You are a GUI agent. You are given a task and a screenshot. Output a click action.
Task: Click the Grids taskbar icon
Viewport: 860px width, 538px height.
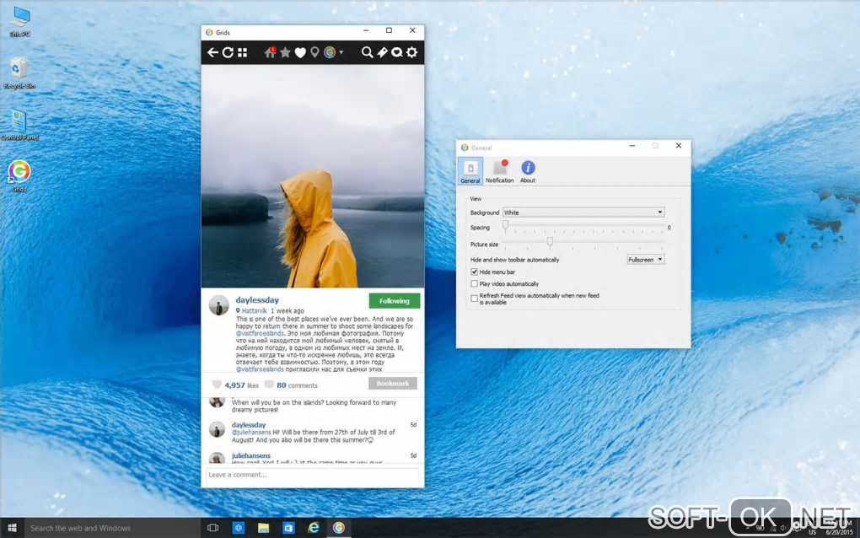click(x=339, y=528)
